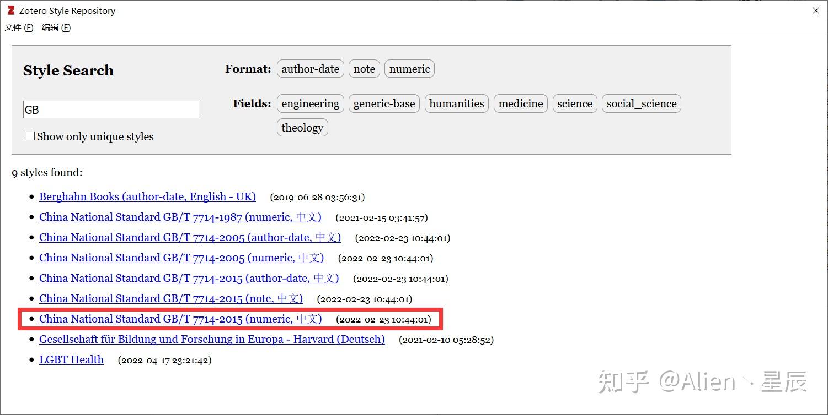Toggle the numeric format filter
The height and width of the screenshot is (415, 828).
tap(409, 69)
